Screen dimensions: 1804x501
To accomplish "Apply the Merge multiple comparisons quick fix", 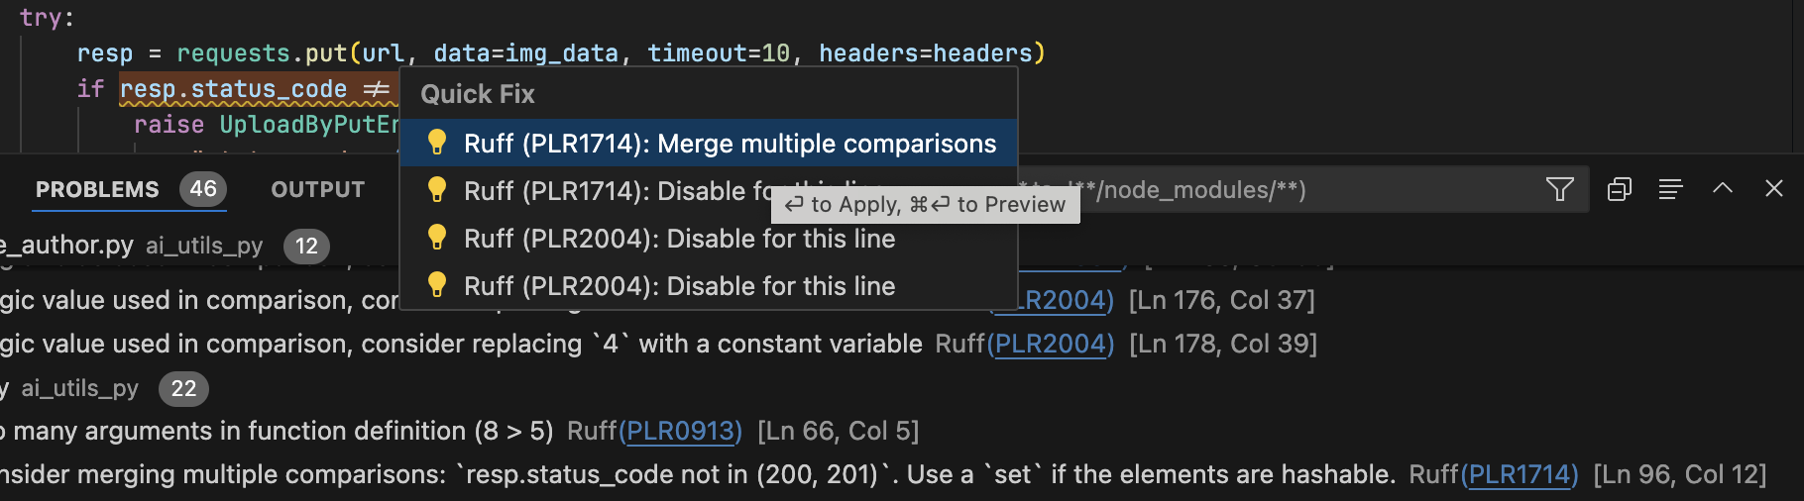I will [x=730, y=144].
